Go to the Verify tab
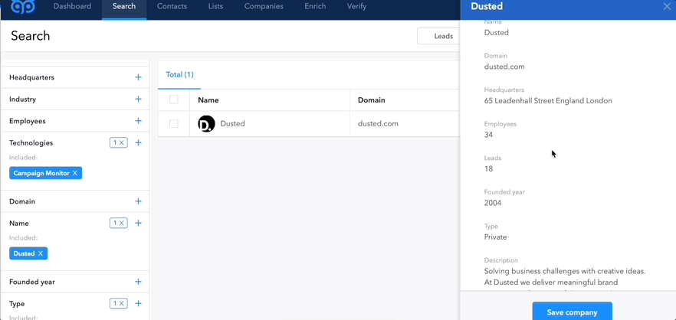The image size is (676, 320). tap(356, 6)
